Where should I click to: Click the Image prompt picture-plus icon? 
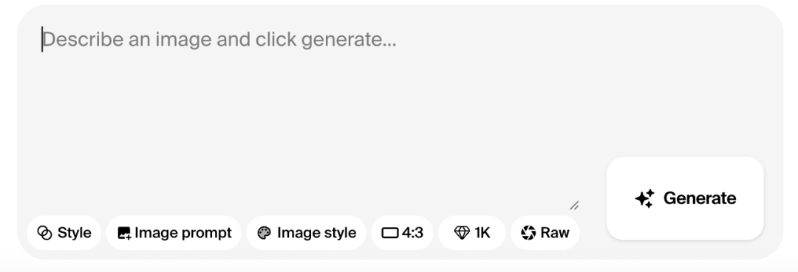coord(124,233)
